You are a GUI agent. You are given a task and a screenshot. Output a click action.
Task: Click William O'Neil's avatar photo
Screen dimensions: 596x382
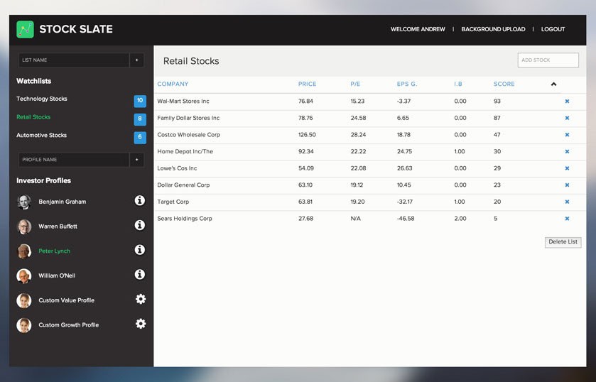(24, 276)
